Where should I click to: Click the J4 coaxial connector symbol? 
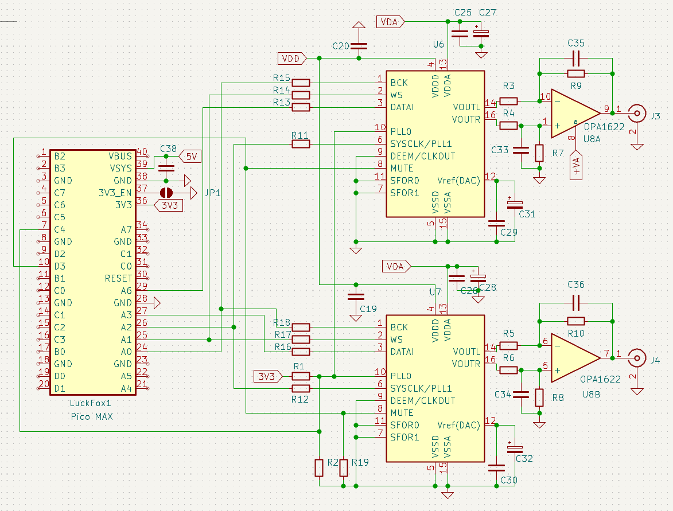636,358
